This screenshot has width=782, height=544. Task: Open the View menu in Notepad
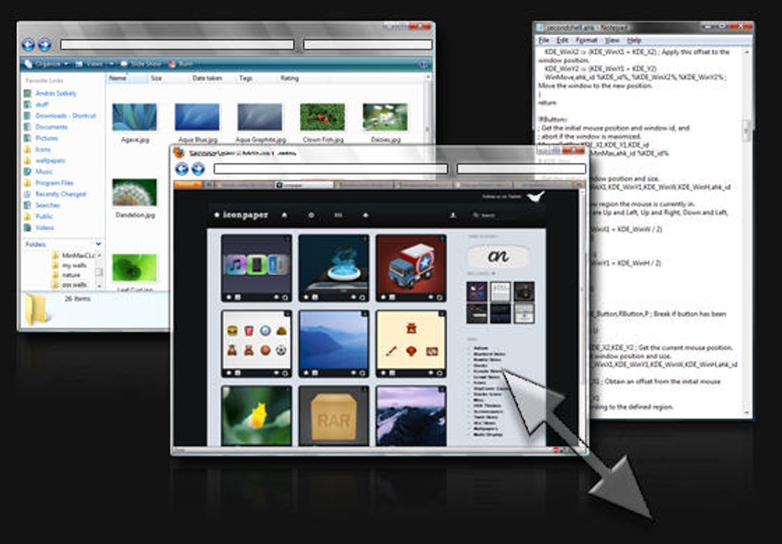pyautogui.click(x=613, y=41)
